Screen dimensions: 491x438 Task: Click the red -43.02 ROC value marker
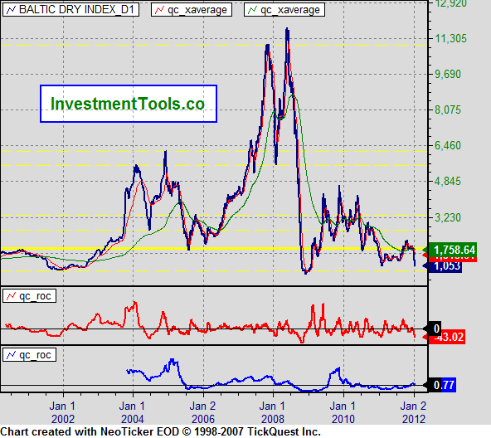(x=446, y=337)
